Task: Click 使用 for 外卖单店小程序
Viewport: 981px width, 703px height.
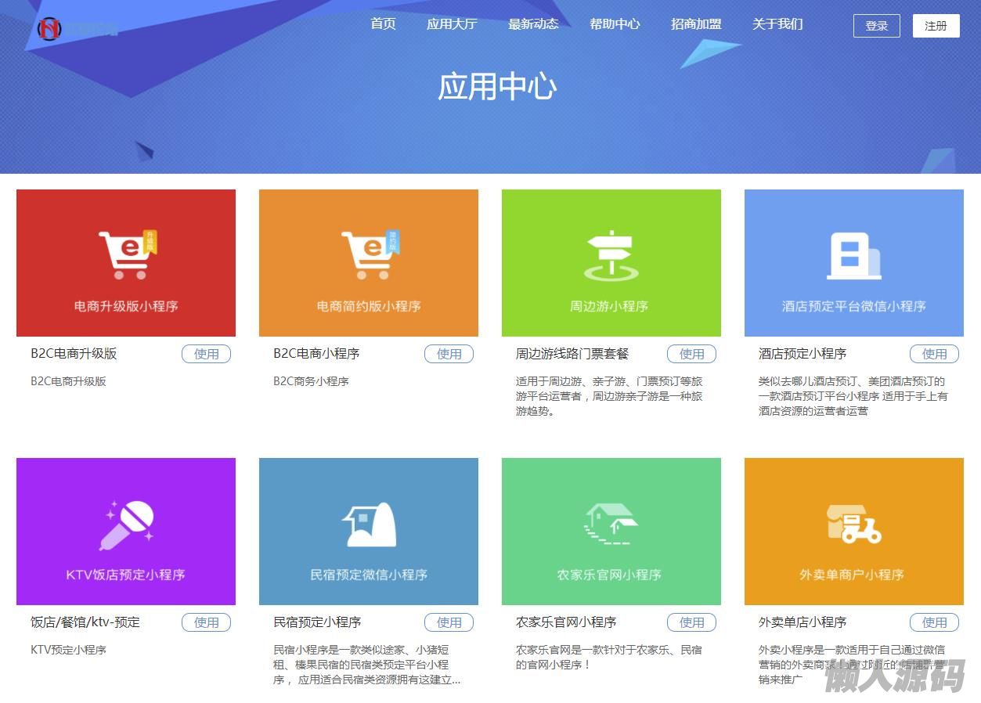Action: 935,622
